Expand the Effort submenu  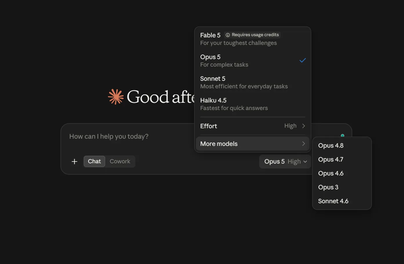253,126
